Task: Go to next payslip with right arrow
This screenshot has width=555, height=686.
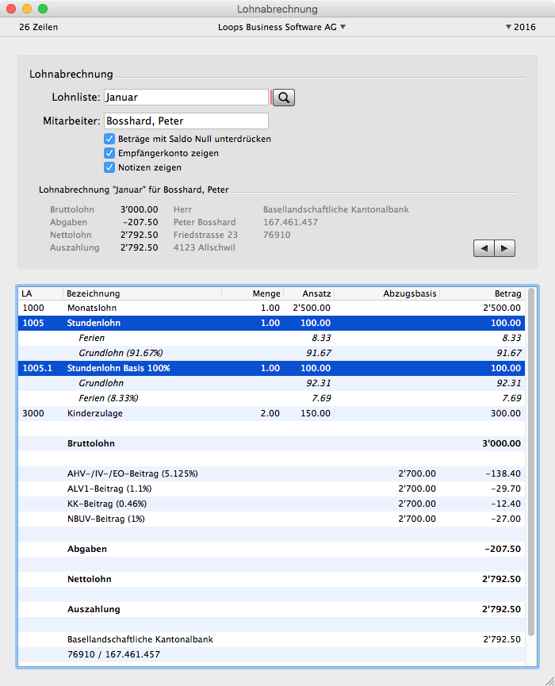Action: click(505, 248)
